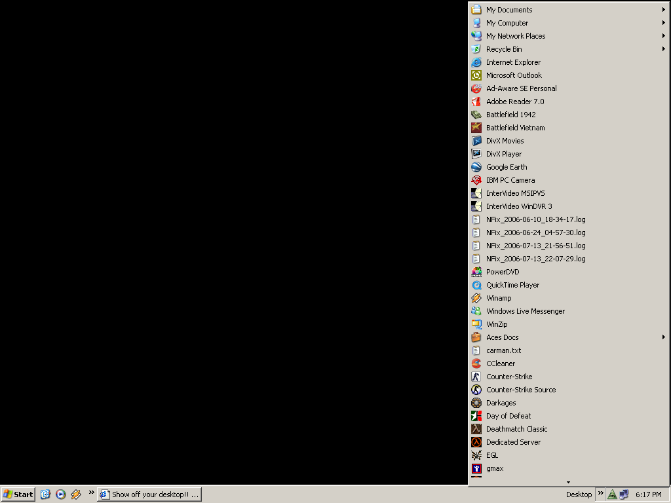Viewport: 671px width, 503px height.
Task: Open CCleaner in the desktop menu
Action: [500, 363]
